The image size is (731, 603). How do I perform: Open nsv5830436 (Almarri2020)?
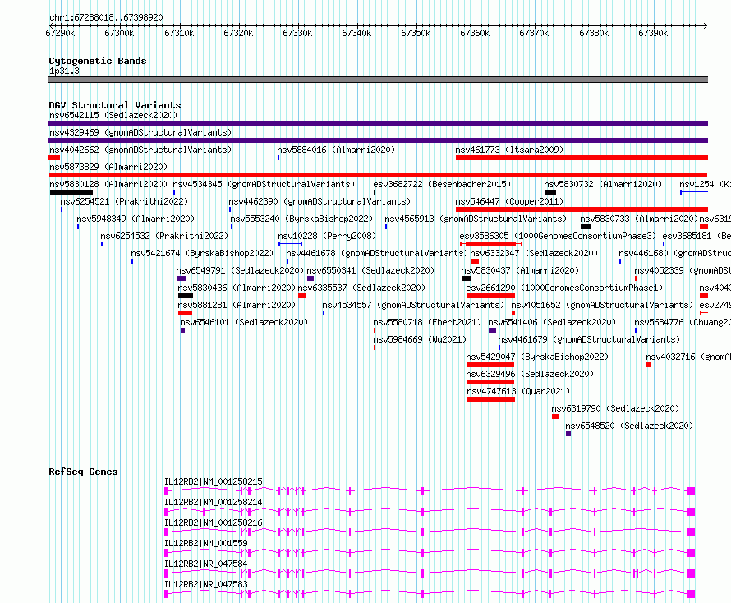[x=237, y=288]
